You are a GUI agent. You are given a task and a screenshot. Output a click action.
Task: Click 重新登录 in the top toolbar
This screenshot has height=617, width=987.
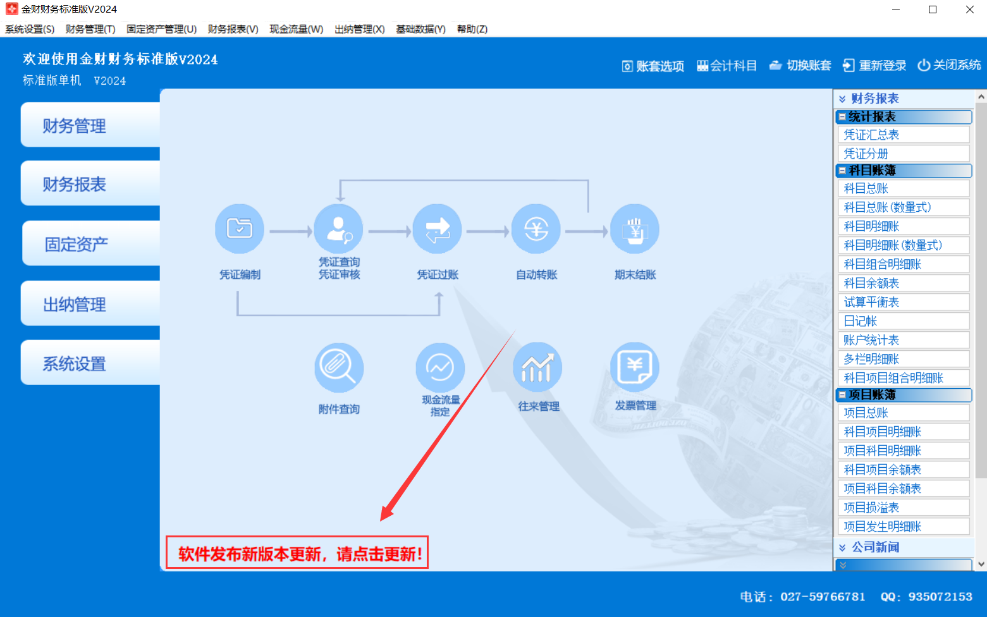click(874, 66)
